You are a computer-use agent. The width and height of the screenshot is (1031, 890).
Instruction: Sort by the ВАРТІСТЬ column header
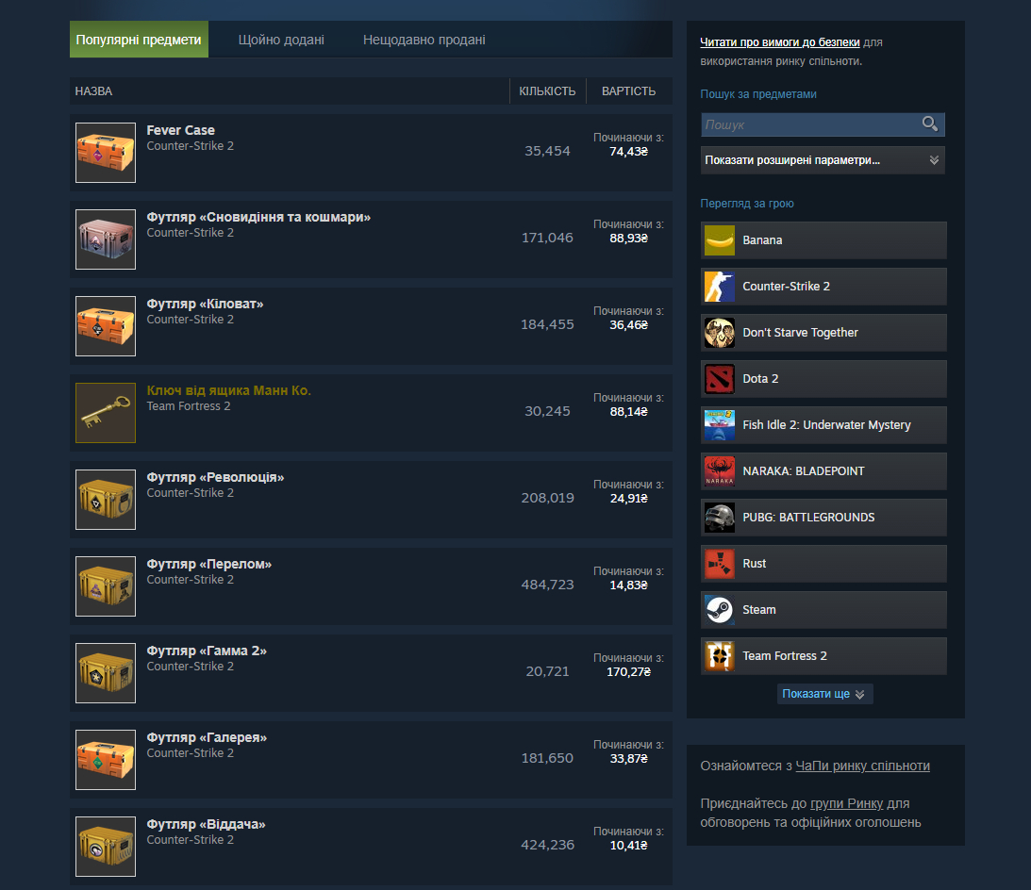pos(628,91)
